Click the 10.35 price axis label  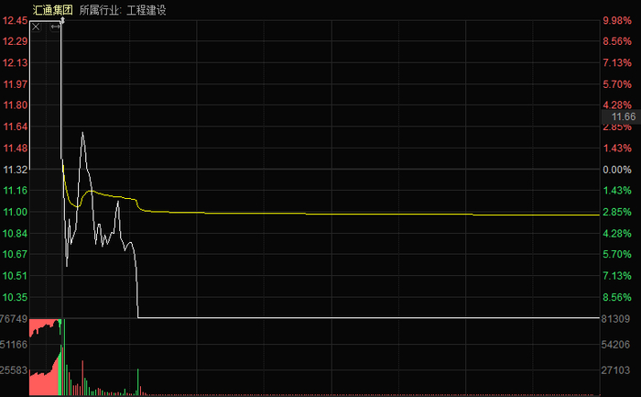[16, 297]
